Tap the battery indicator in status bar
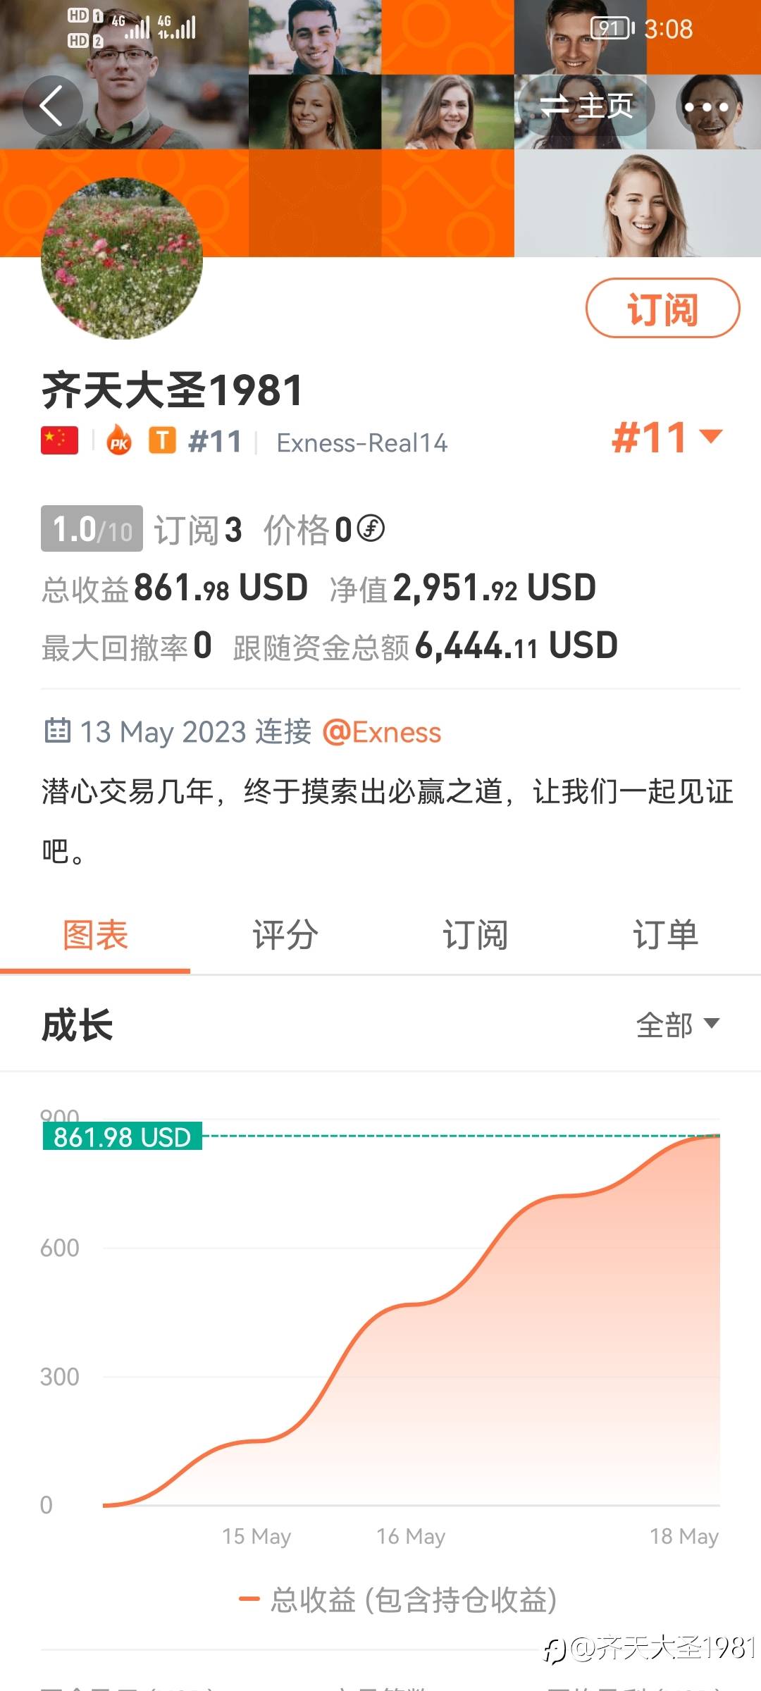 (612, 29)
